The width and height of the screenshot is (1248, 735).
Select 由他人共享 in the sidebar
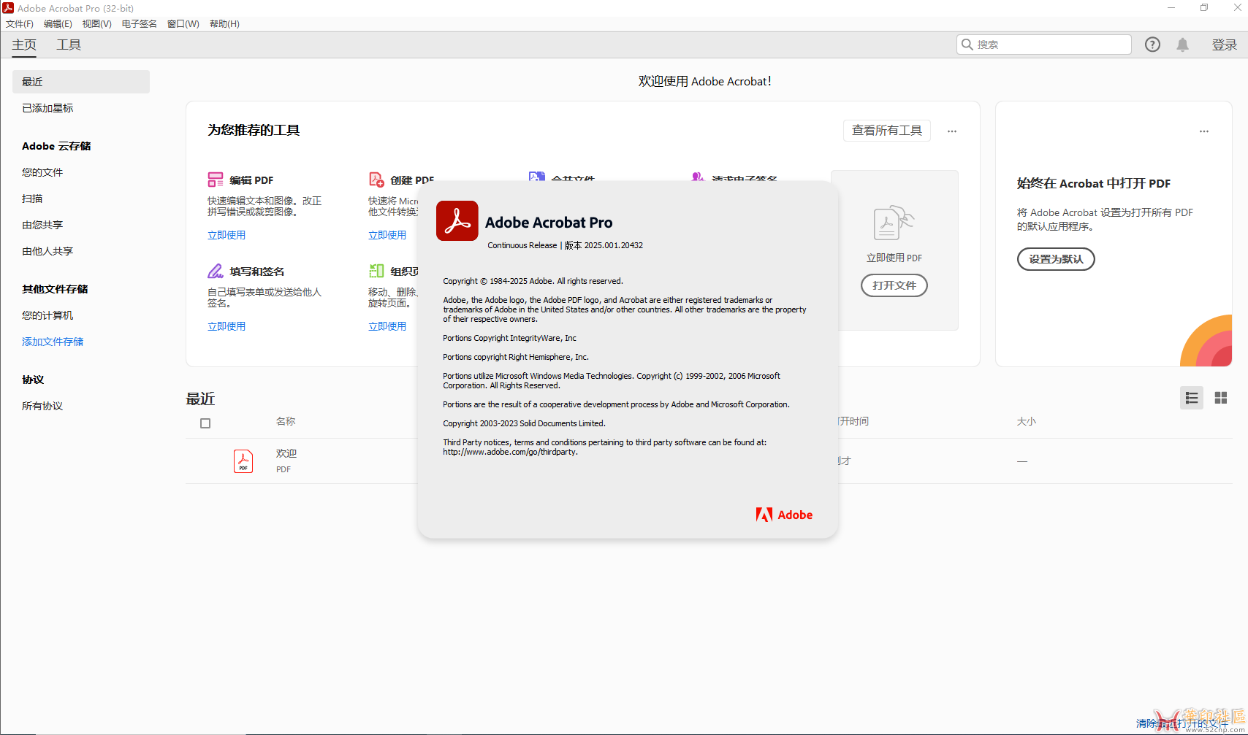click(x=47, y=251)
